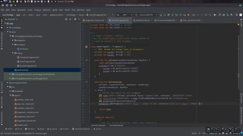Image resolution: width=243 pixels, height=136 pixels.
Task: Click the 'Success: Operation succeeded' status message
Action: coord(25,133)
